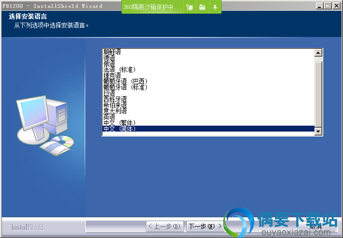This screenshot has height=238, width=343.
Task: Click the 360 sandbox device icon
Action: [x=190, y=7]
